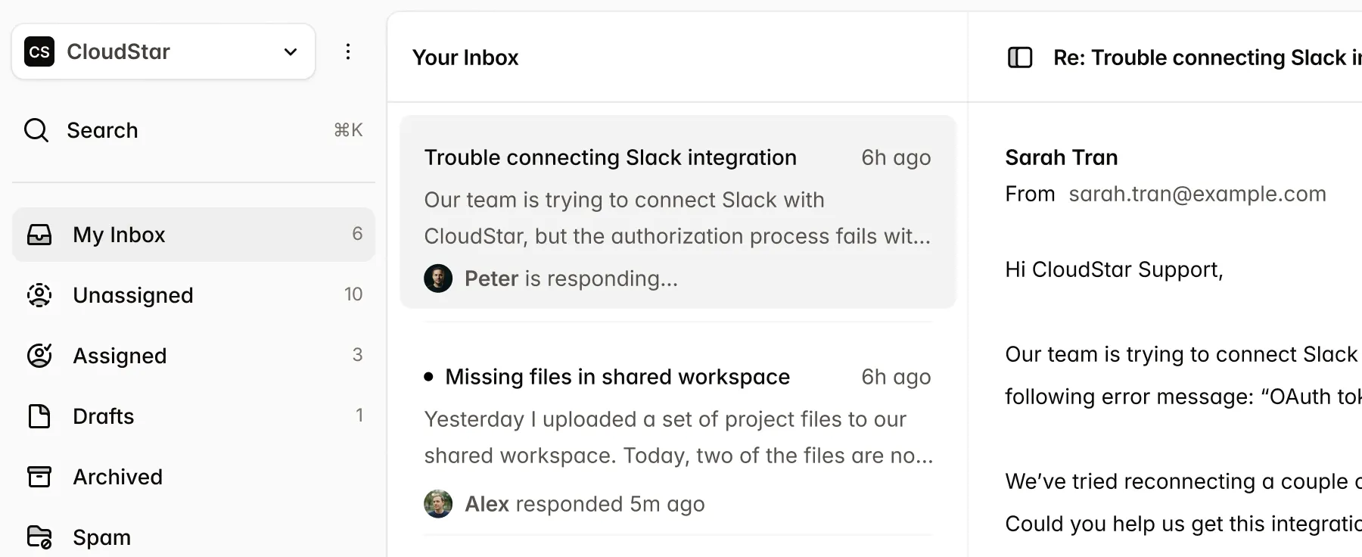Click the Unassigned person icon
This screenshot has height=557, width=1362.
click(x=39, y=295)
